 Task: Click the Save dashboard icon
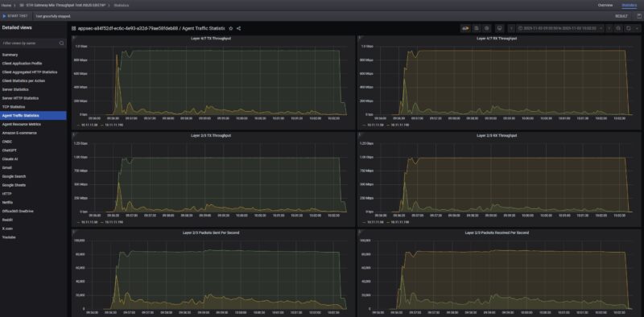click(x=477, y=28)
